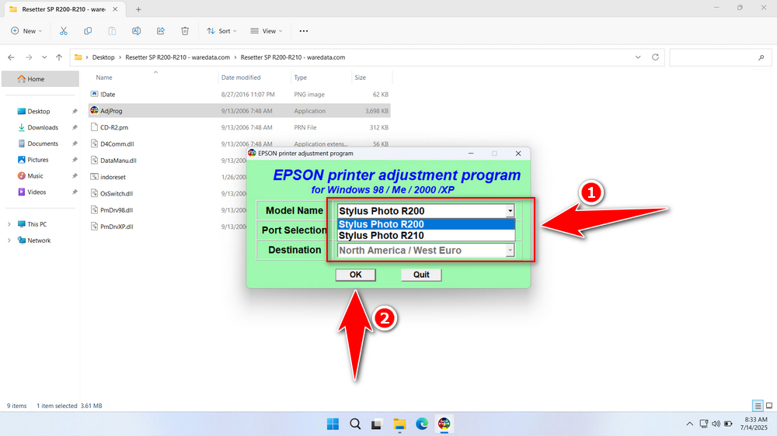This screenshot has width=777, height=436.
Task: Open Task View on taskbar
Action: coord(377,424)
